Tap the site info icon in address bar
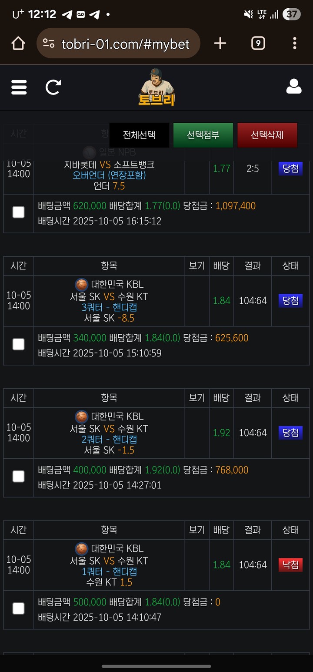The width and height of the screenshot is (313, 672). point(49,44)
